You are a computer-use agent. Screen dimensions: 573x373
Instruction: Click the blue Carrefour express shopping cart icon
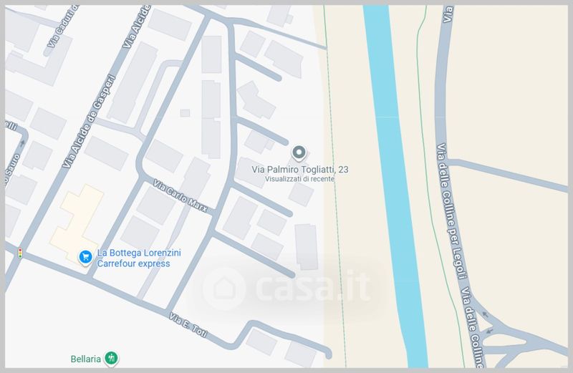(x=85, y=256)
